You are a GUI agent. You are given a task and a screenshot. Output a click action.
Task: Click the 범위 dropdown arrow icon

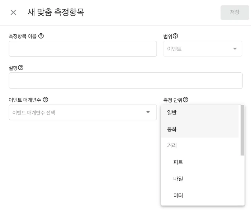[235, 49]
